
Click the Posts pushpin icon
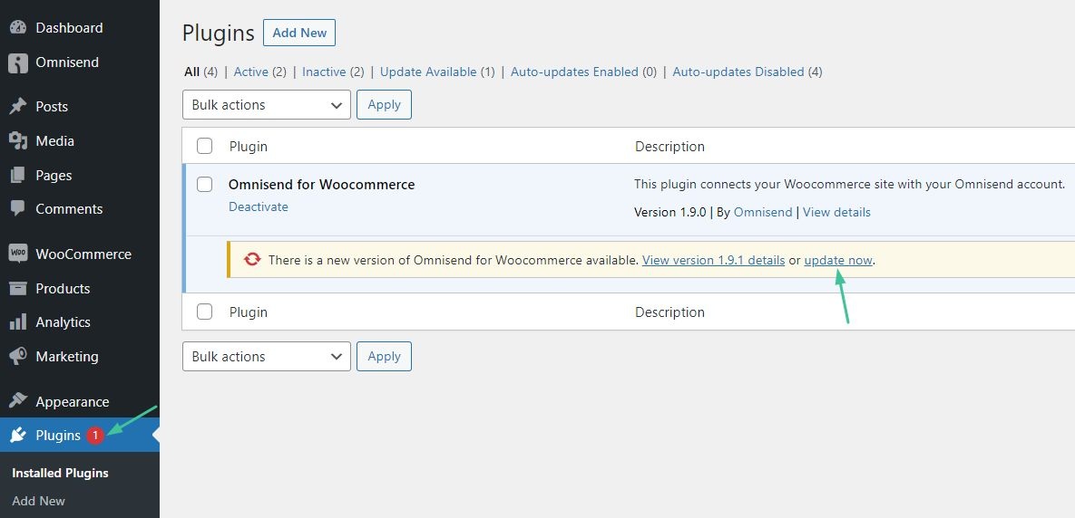18,107
